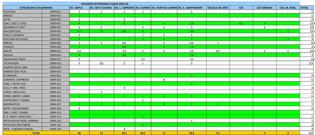Select the 'IES. SIETE COLINAS' column header
Image resolution: width=315 pixels, height=135 pixels.
click(101, 8)
